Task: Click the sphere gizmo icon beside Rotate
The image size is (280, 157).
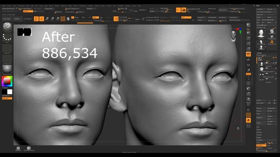Action: coord(68,19)
